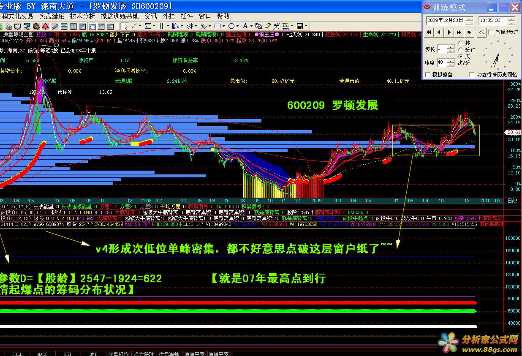This screenshot has height=356, width=522.
Task: Open the color palette grid icon
Action: pos(285,26)
